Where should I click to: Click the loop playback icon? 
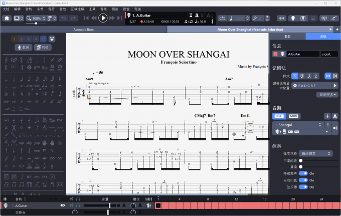(x=222, y=18)
